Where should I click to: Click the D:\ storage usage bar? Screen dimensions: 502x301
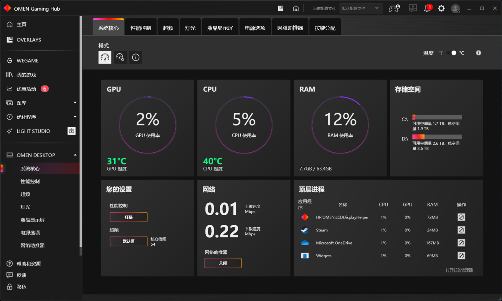[437, 137]
